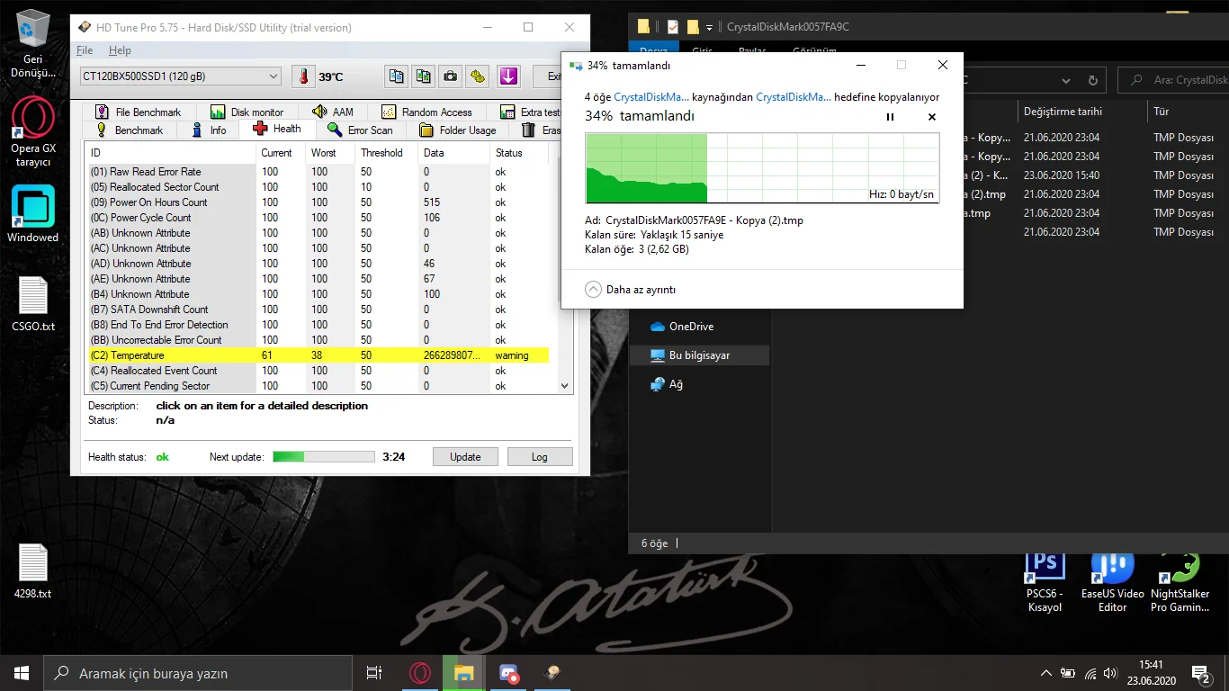Collapse details with 'Daha az ayrıntı'
The image size is (1229, 691).
pyautogui.click(x=630, y=290)
